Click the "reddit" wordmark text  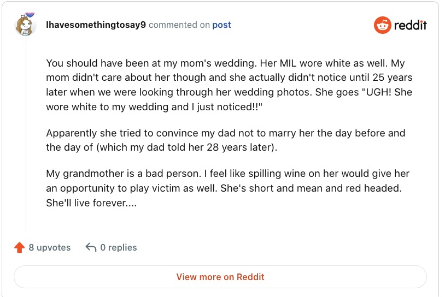pyautogui.click(x=411, y=25)
